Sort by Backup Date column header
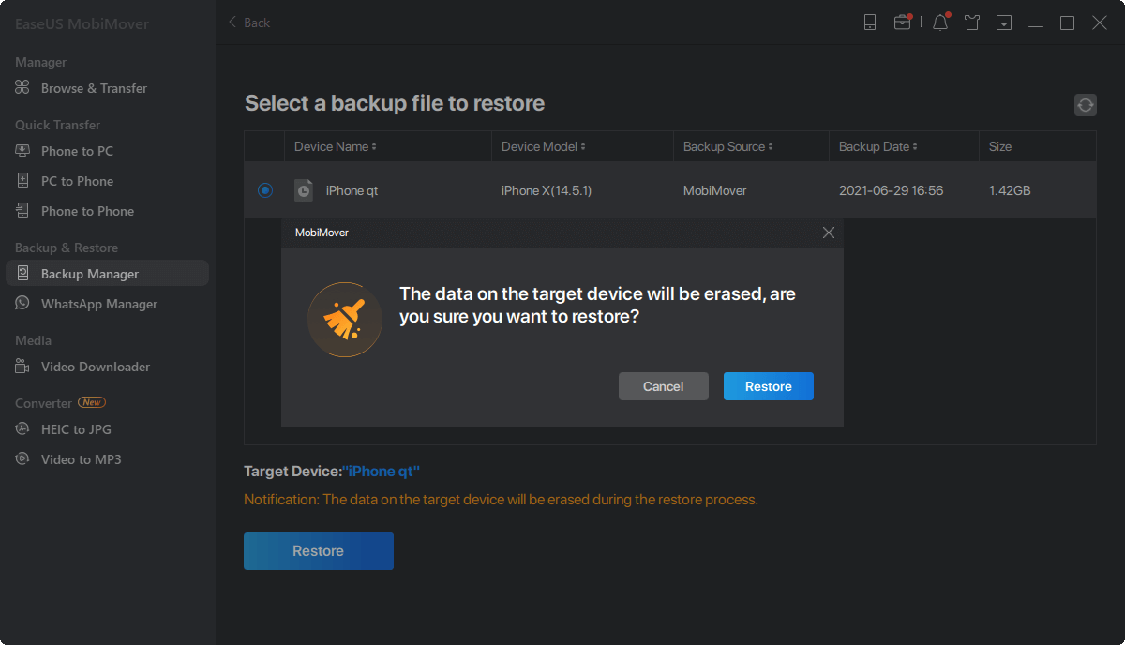The height and width of the screenshot is (645, 1125). 877,147
